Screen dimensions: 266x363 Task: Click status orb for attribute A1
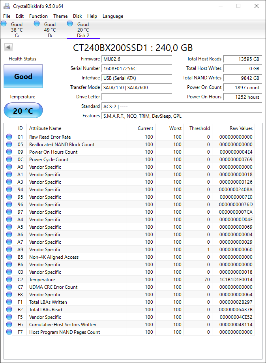9,174
